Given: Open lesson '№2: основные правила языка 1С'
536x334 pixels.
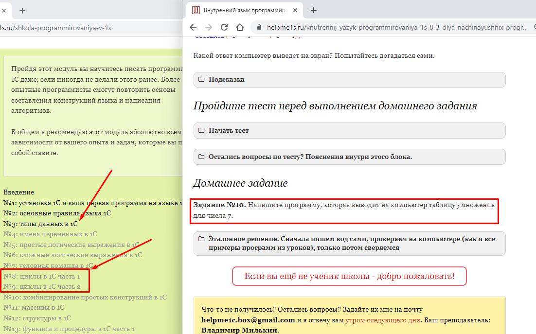Looking at the screenshot, I should [x=57, y=213].
